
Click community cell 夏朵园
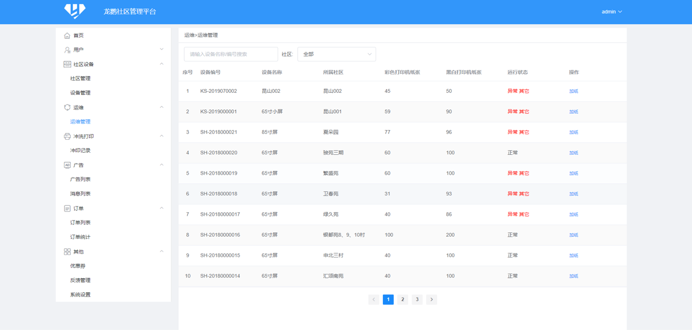coord(331,132)
